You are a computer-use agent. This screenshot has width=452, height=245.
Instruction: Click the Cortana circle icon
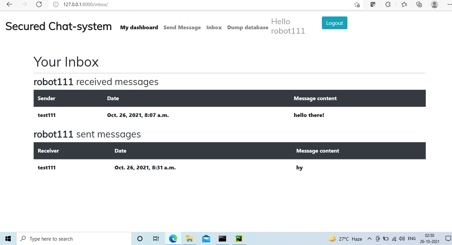(x=140, y=239)
